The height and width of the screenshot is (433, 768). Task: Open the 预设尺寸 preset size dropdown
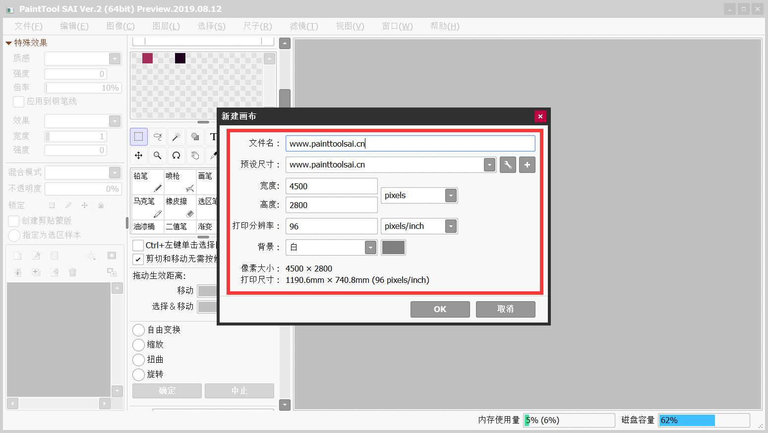[489, 165]
